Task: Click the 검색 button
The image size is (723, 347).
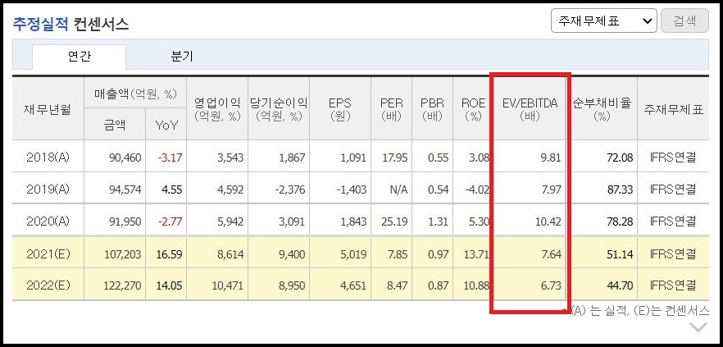Action: coord(684,21)
